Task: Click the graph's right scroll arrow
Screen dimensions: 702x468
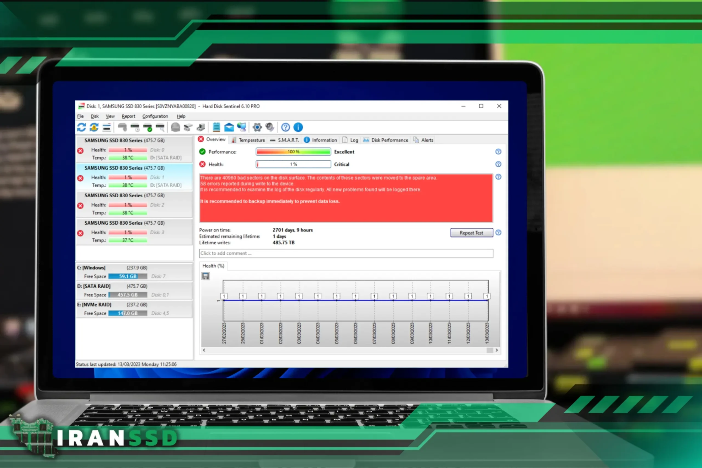Action: [x=497, y=350]
